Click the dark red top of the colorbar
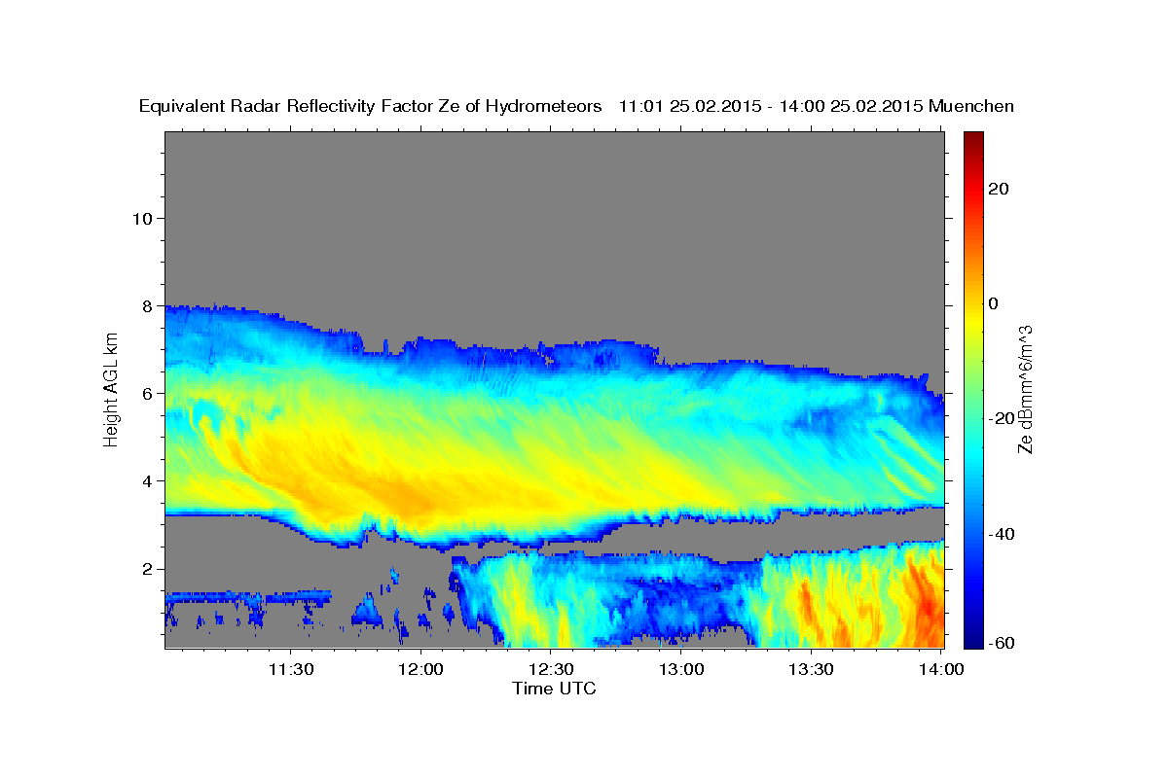Image resolution: width=1168 pixels, height=778 pixels. coord(971,139)
